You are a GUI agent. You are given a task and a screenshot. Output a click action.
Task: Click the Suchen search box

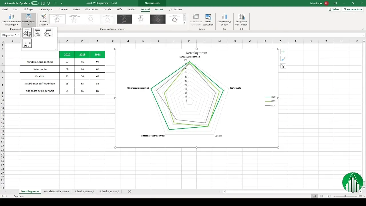(x=175, y=9)
